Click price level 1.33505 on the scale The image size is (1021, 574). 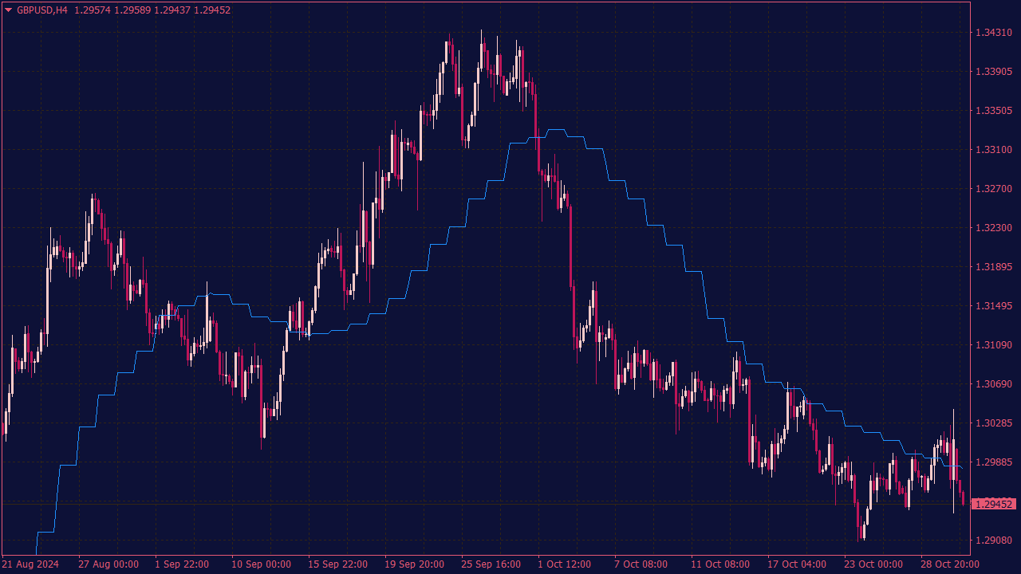(994, 111)
